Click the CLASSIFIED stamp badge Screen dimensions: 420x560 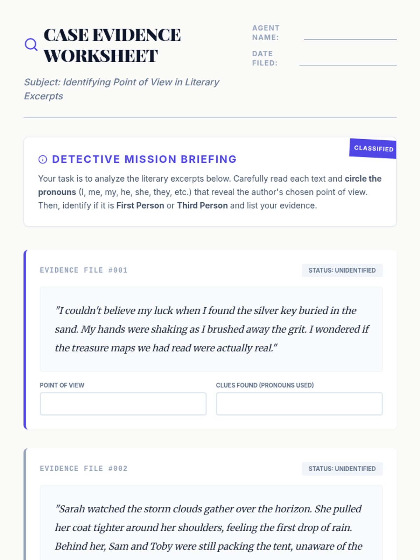(x=373, y=148)
